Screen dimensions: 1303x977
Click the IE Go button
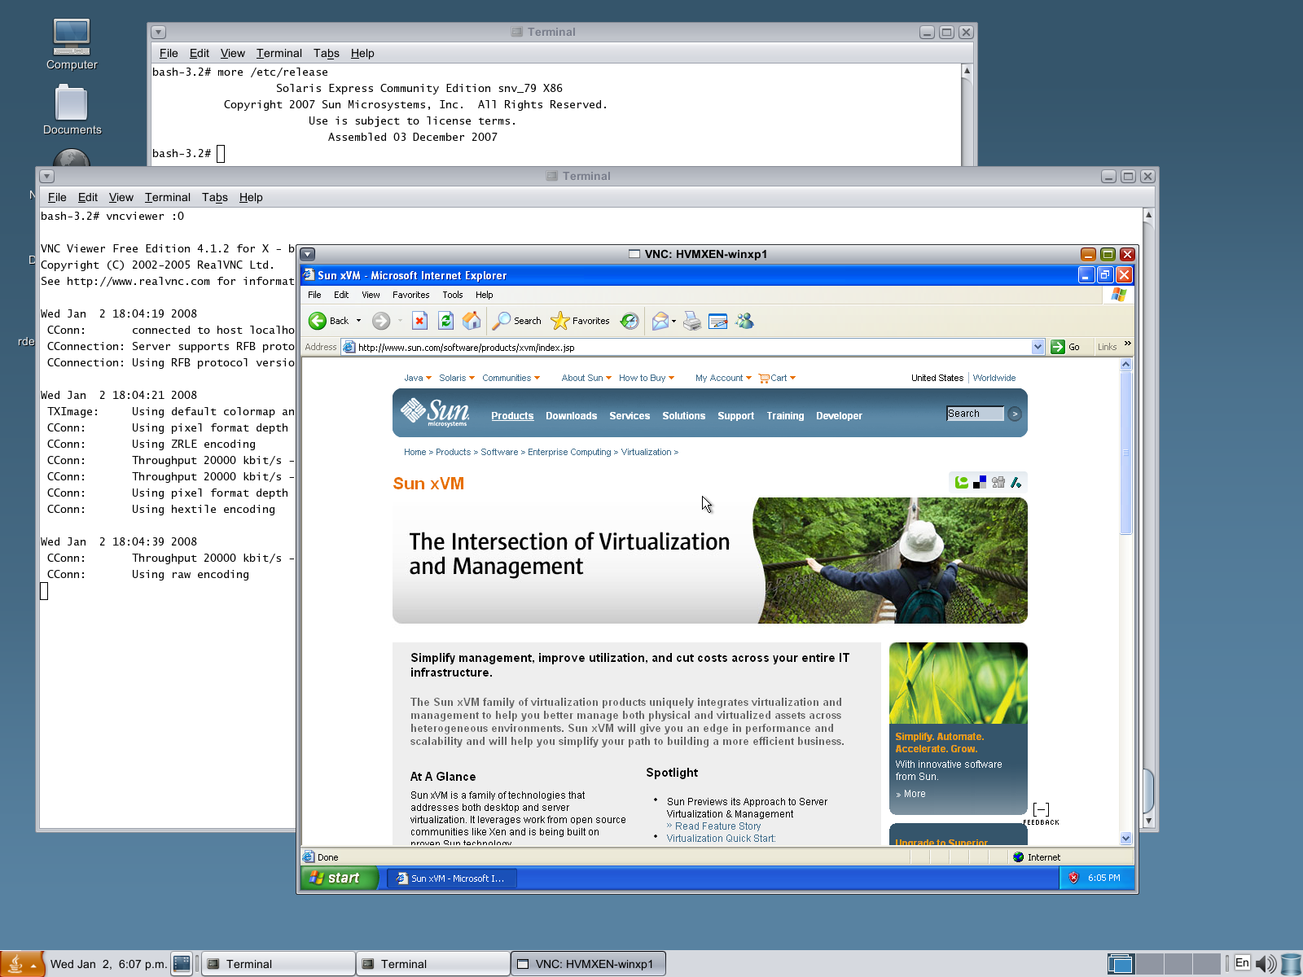[1066, 347]
